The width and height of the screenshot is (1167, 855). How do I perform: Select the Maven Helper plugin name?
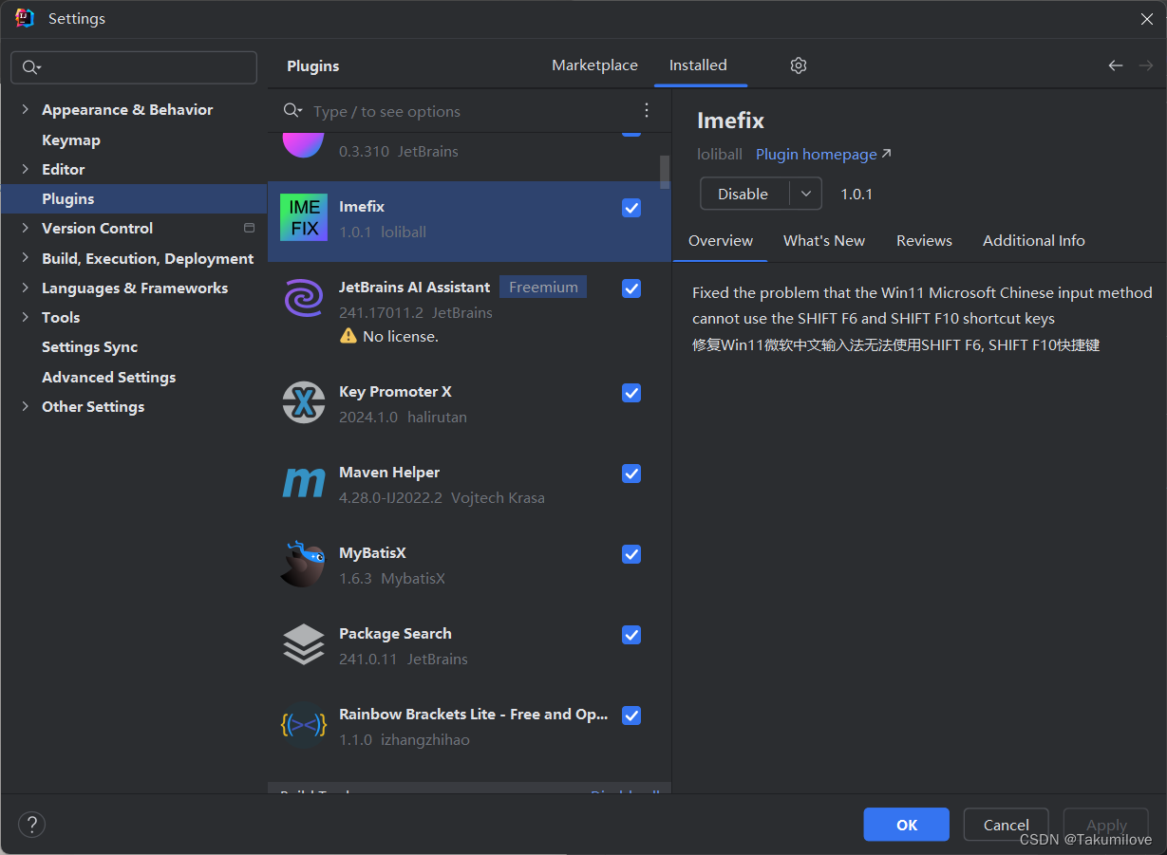point(389,472)
